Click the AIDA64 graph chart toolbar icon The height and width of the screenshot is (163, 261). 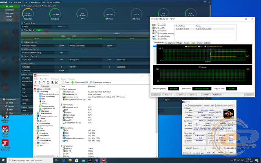pos(57,82)
